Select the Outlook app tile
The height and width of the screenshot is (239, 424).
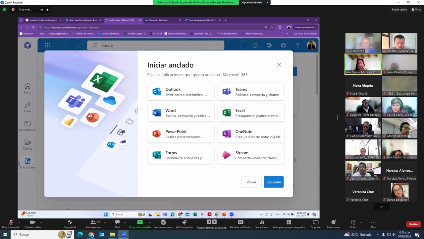181,92
